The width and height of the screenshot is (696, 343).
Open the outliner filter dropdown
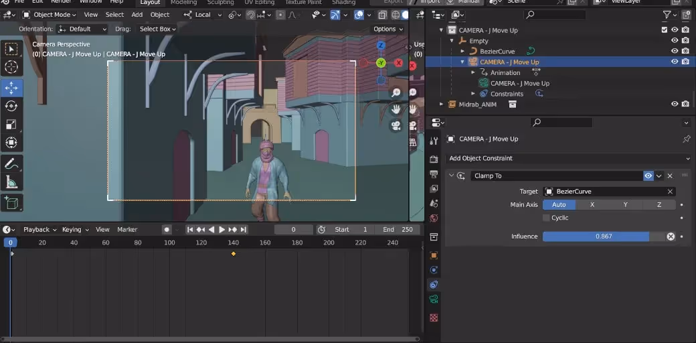tap(670, 15)
